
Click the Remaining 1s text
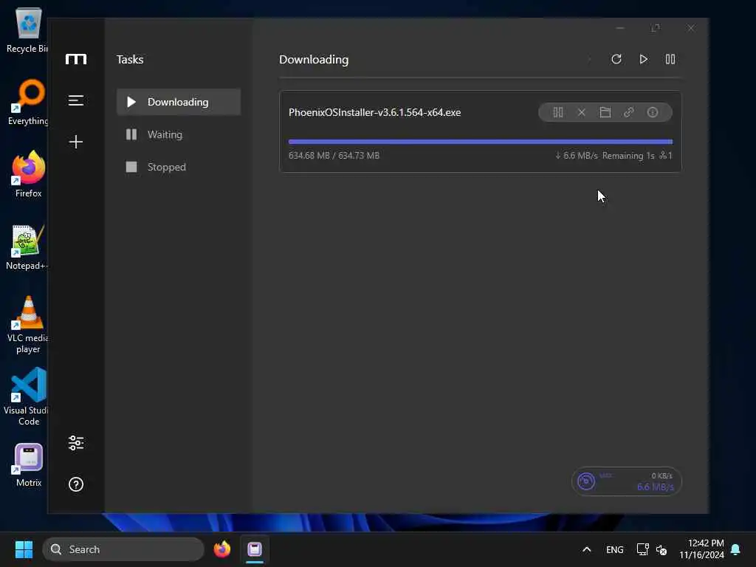(628, 156)
